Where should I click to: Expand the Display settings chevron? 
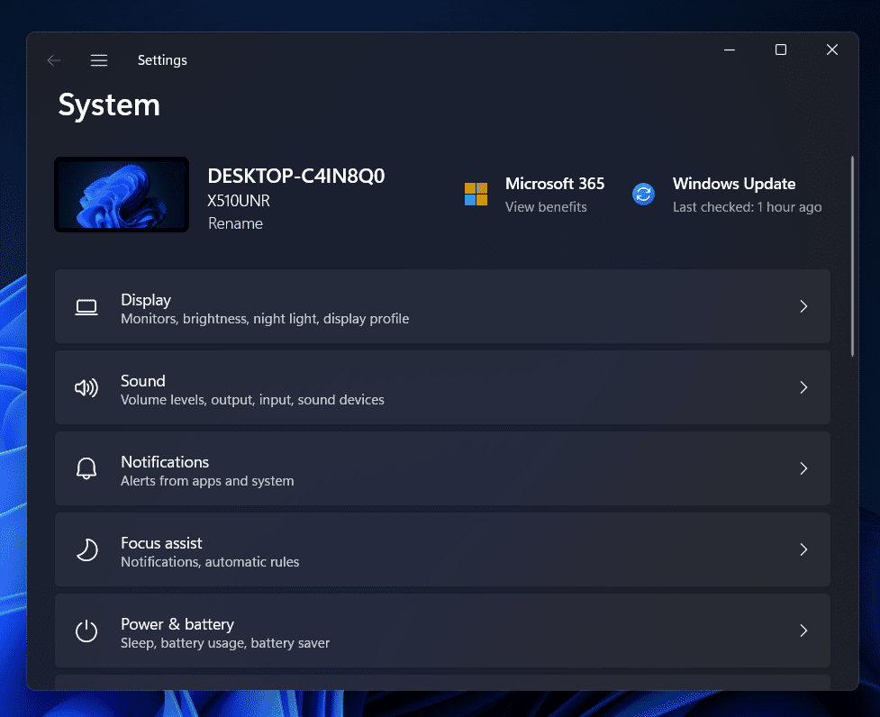[803, 306]
